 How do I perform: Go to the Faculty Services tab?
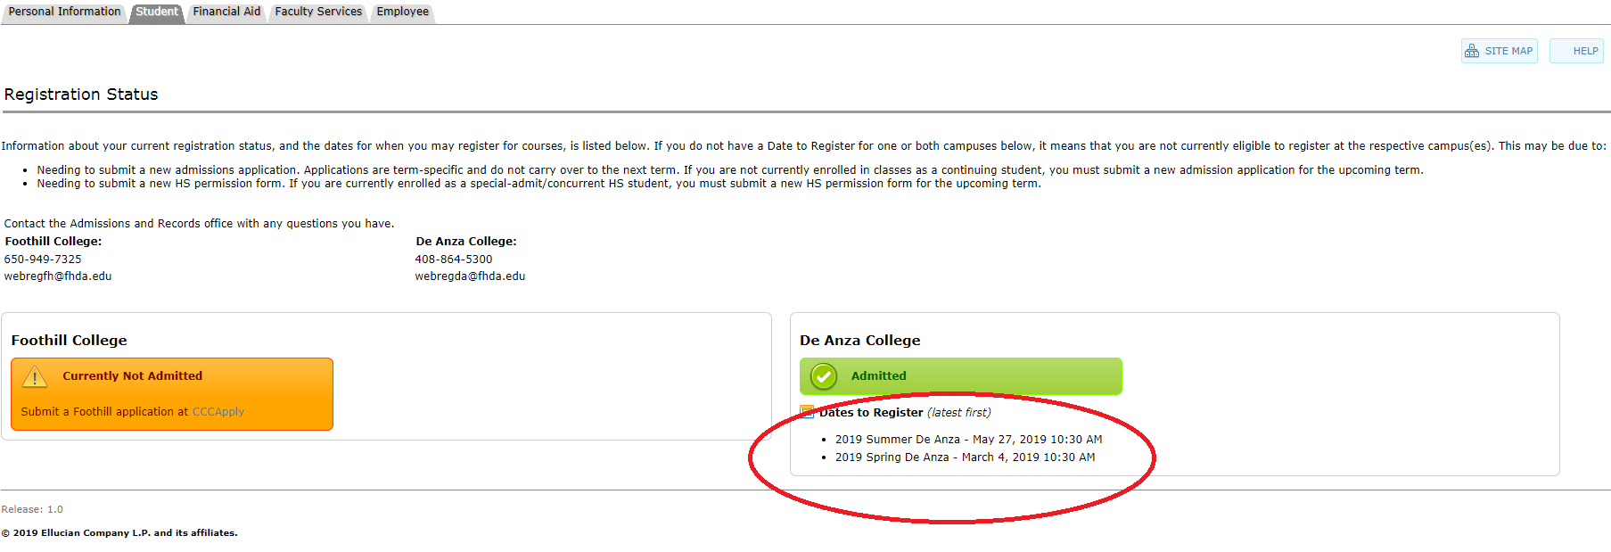(x=318, y=12)
